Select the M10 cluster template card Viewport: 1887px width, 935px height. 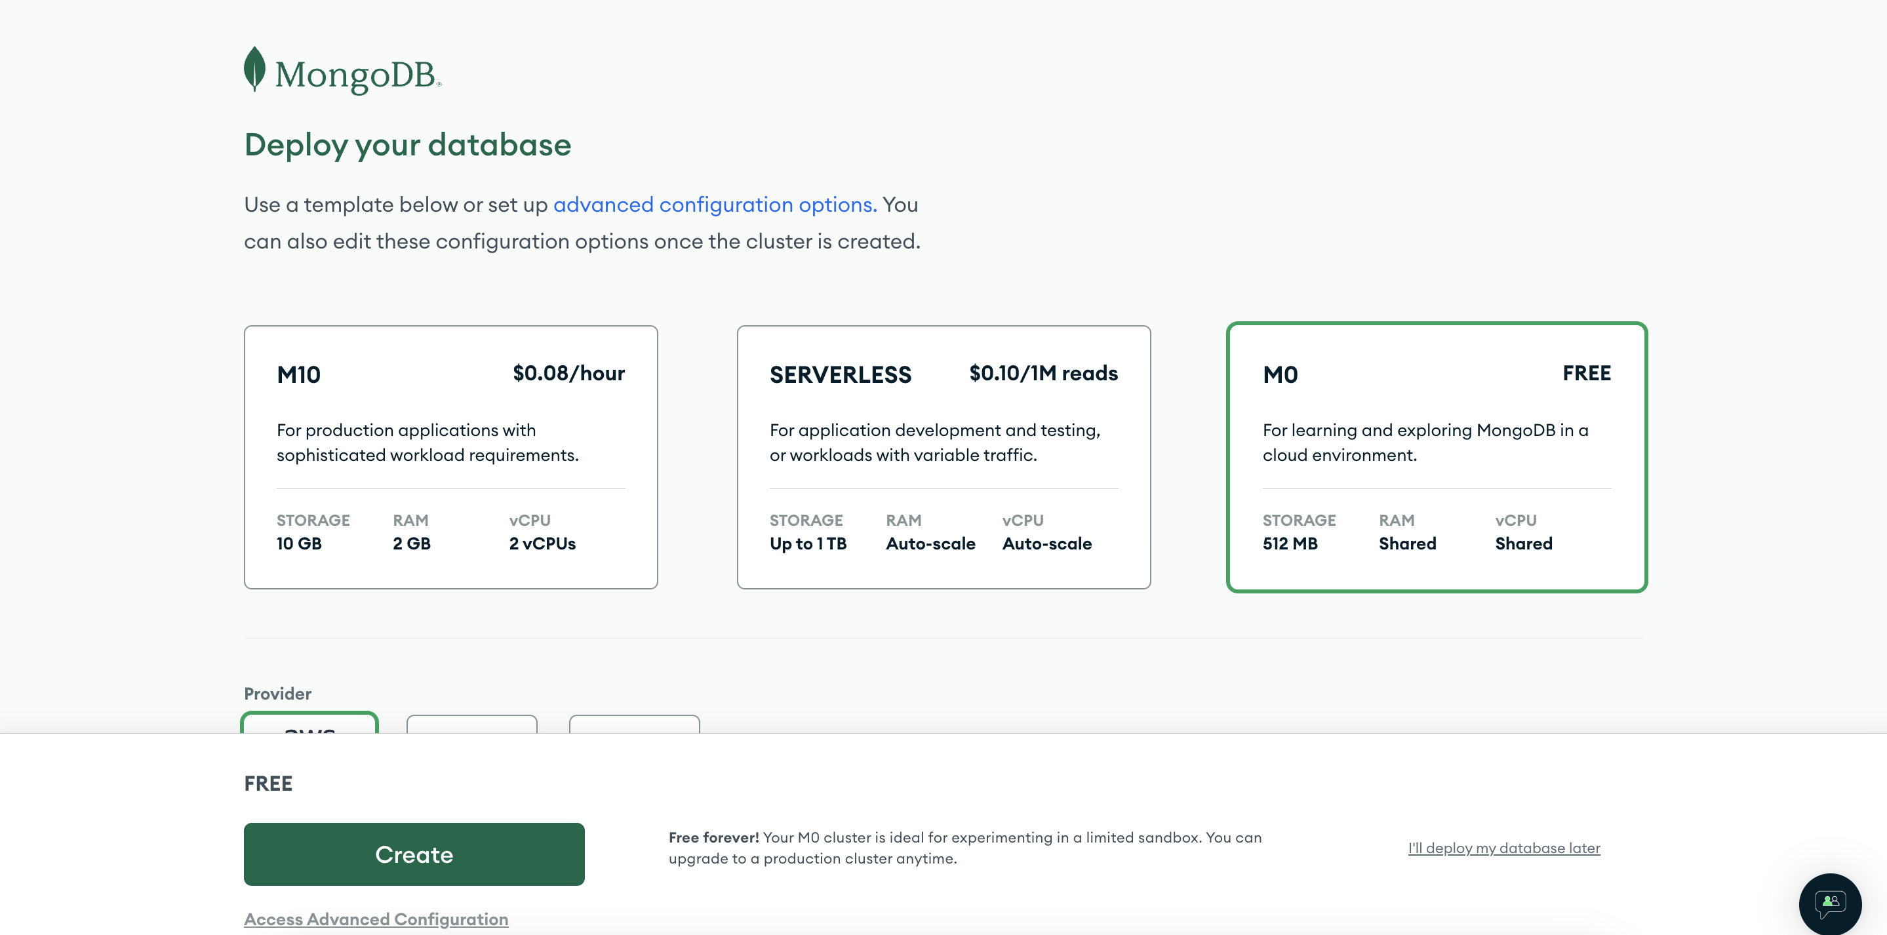click(x=450, y=456)
